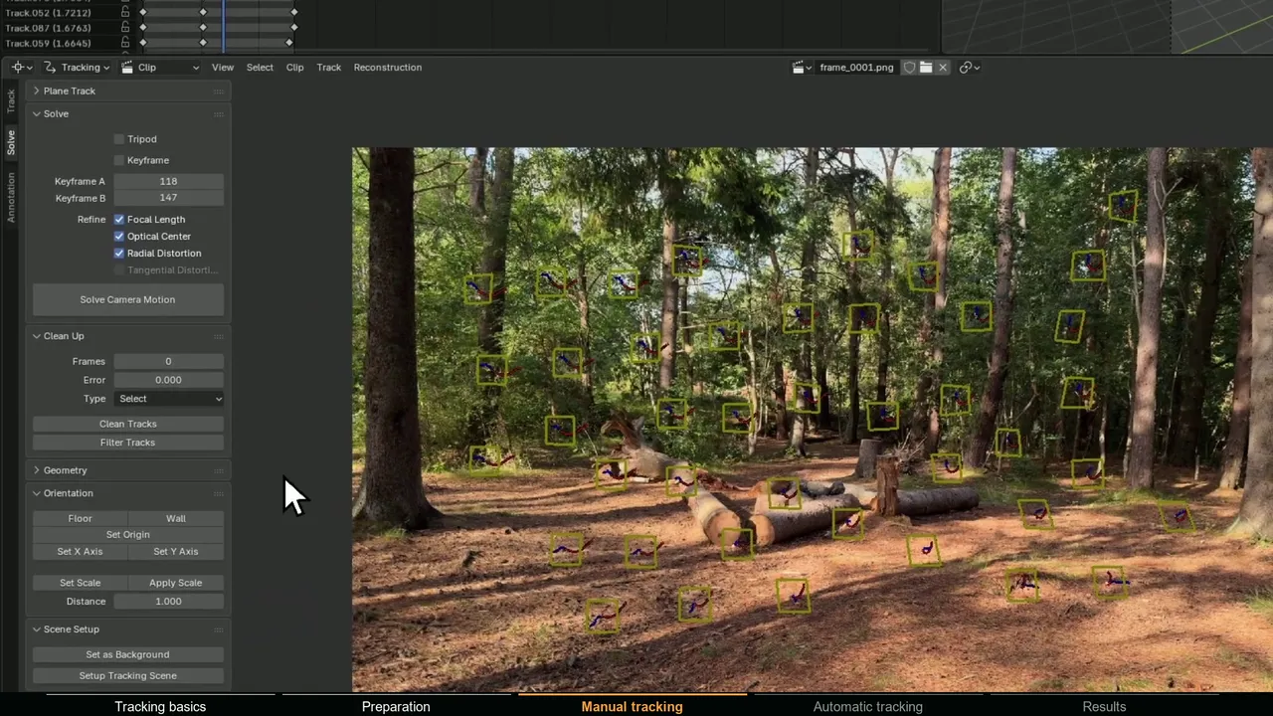
Task: Collapse the Solve panel
Action: 37,114
